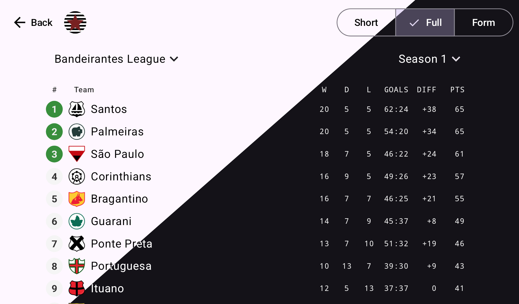The width and height of the screenshot is (519, 304).
Task: Select the Full table view option
Action: [x=425, y=22]
